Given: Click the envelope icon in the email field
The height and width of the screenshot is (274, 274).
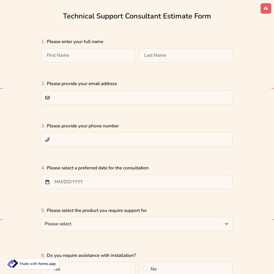Looking at the screenshot, I should [x=47, y=98].
